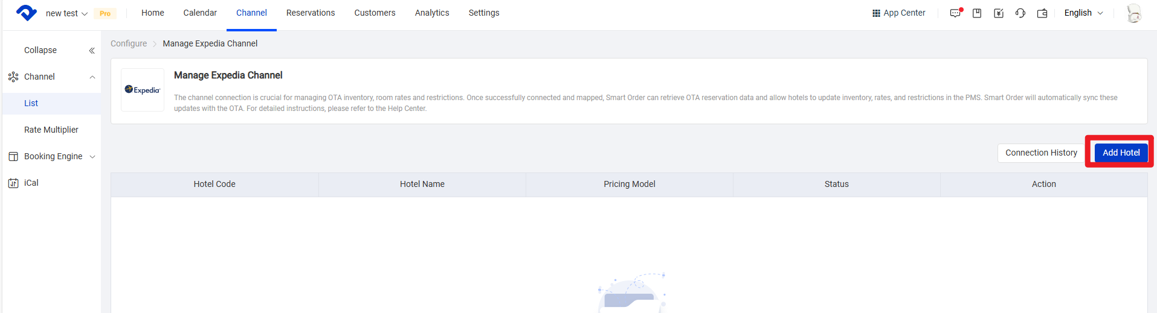The width and height of the screenshot is (1157, 313).
Task: Click the user avatar in top-right corner
Action: 1134,13
